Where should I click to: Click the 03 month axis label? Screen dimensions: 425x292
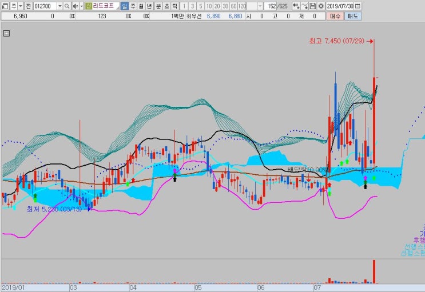[73, 287]
